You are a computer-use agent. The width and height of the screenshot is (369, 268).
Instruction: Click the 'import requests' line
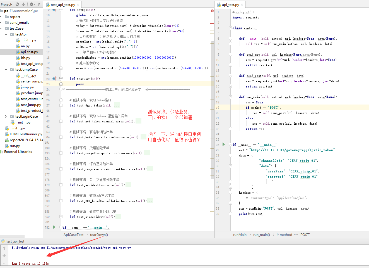coord(246,17)
